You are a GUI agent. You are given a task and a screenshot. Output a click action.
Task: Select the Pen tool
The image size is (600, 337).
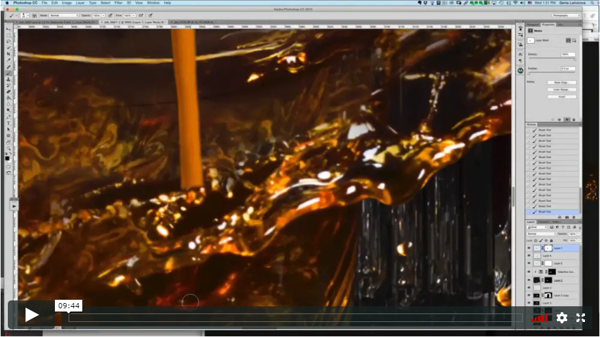(8, 116)
